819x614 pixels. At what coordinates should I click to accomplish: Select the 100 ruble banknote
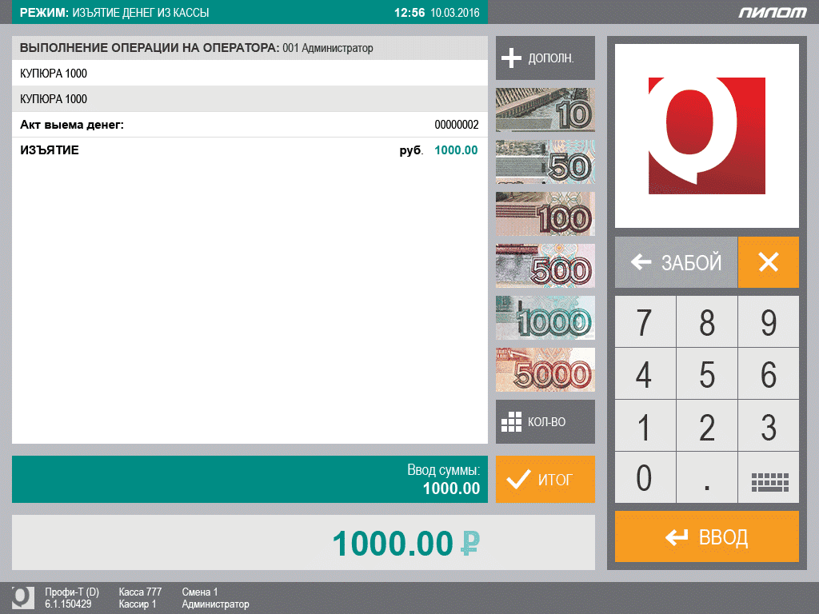tap(545, 214)
